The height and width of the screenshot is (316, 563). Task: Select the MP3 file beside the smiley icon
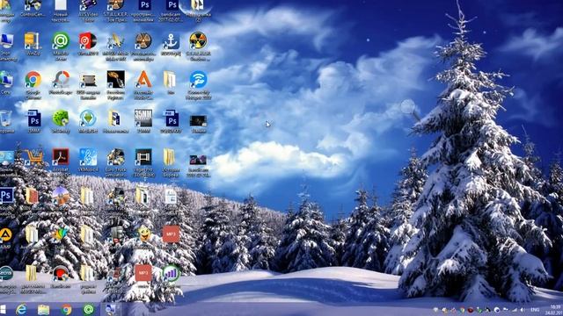pyautogui.click(x=171, y=234)
